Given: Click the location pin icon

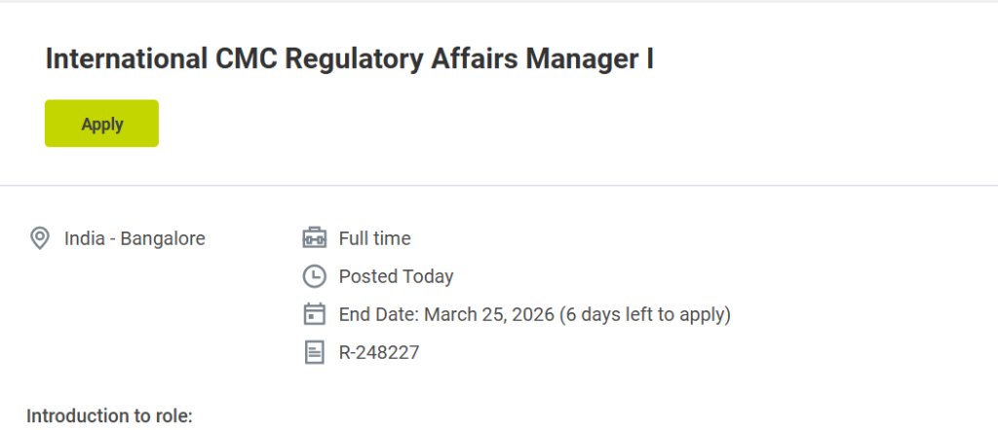Looking at the screenshot, I should 40,238.
